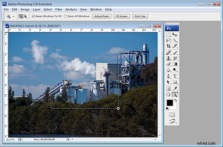Click the Fit Screen button
This screenshot has height=147, width=223.
click(x=122, y=16)
